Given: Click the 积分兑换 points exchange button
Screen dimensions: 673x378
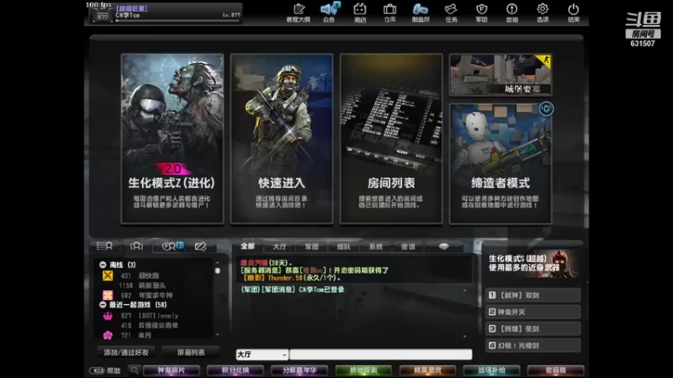Looking at the screenshot, I should (x=236, y=370).
